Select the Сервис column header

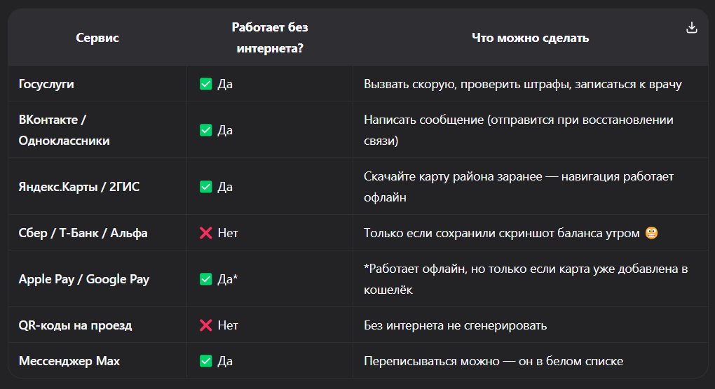[97, 38]
